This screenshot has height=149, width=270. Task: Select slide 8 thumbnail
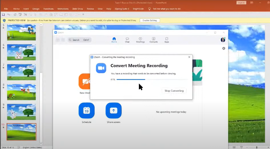[21, 92]
